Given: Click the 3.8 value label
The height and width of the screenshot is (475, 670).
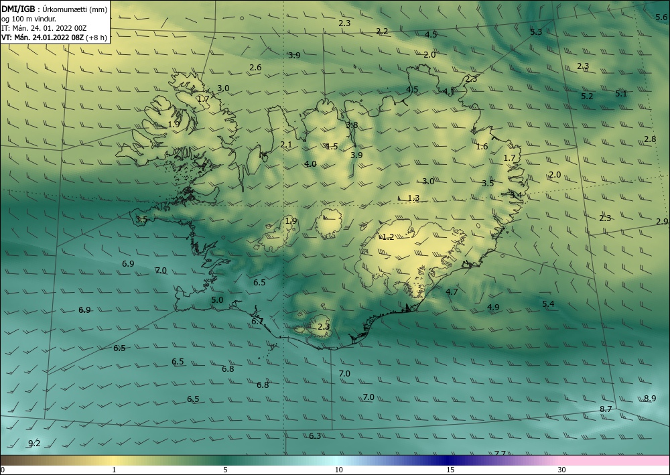Looking at the screenshot, I should click(x=352, y=125).
